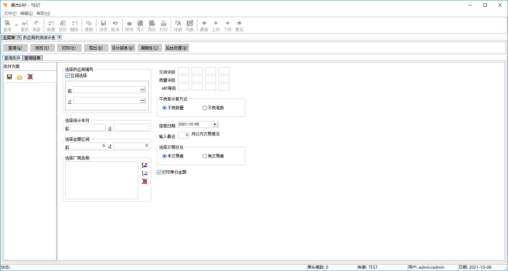Click clear vendor category list icon
The width and height of the screenshot is (508, 271).
pyautogui.click(x=144, y=181)
